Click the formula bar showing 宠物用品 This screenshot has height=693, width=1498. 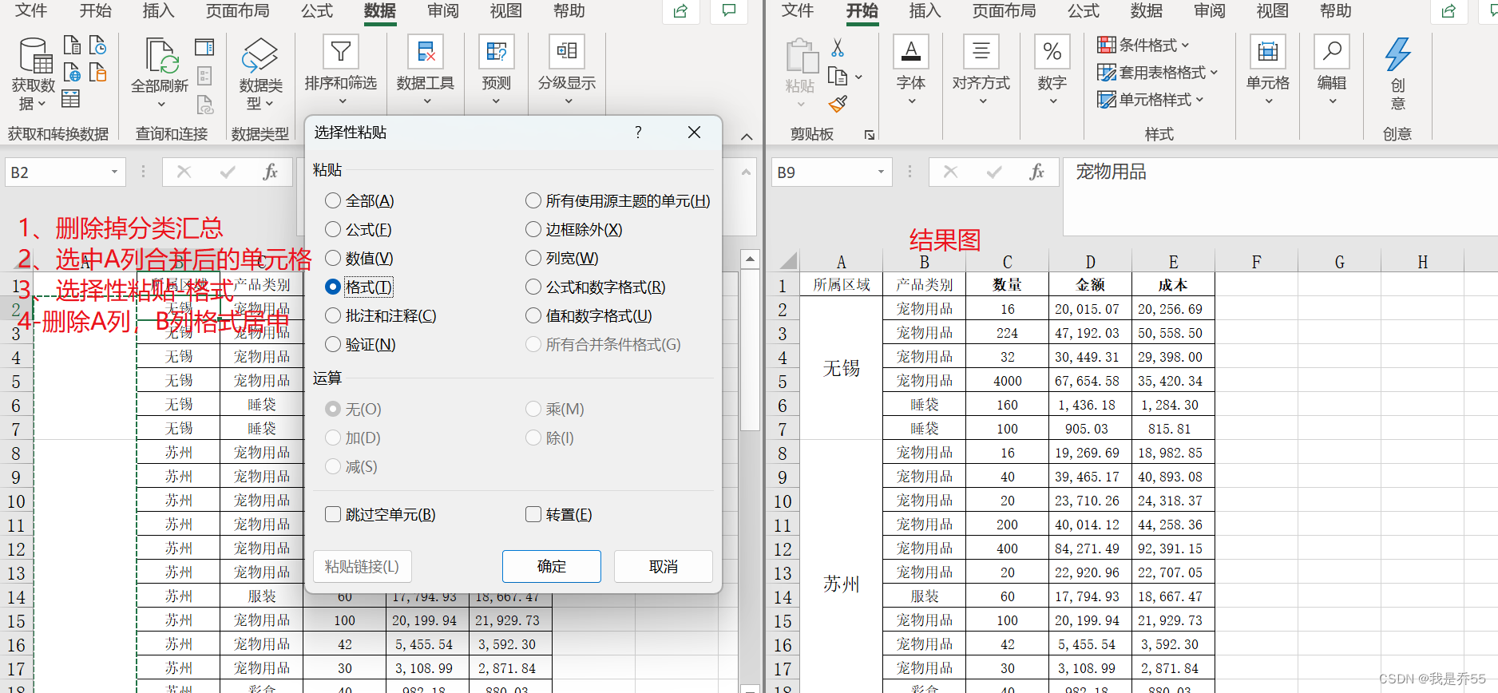coord(1280,196)
